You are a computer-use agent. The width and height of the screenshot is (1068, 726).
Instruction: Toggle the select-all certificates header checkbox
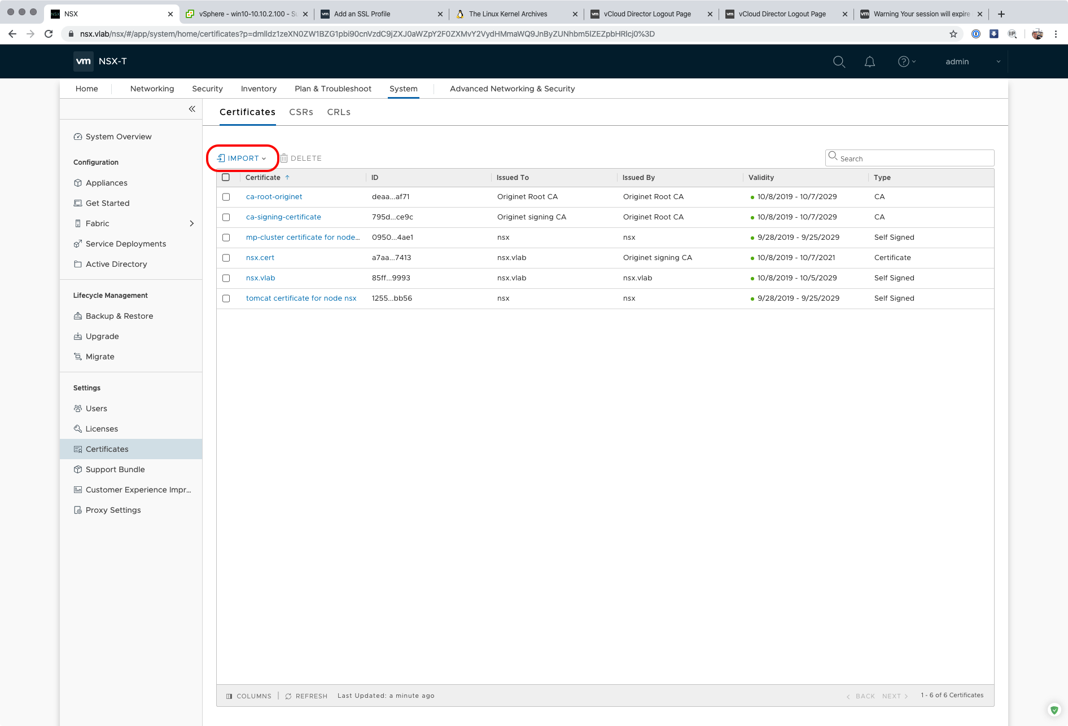coord(226,177)
